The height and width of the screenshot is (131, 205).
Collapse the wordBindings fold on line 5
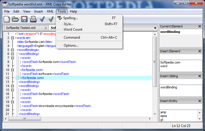(x=12, y=50)
